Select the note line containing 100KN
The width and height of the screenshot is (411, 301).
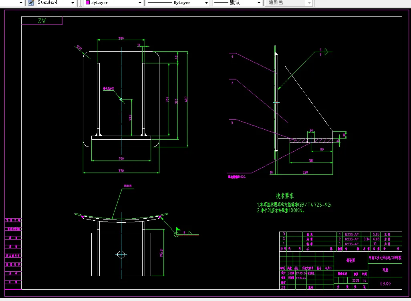pyautogui.click(x=281, y=210)
